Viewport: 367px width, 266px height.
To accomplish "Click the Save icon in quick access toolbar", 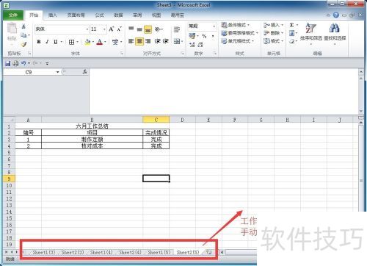I will 8,63.
